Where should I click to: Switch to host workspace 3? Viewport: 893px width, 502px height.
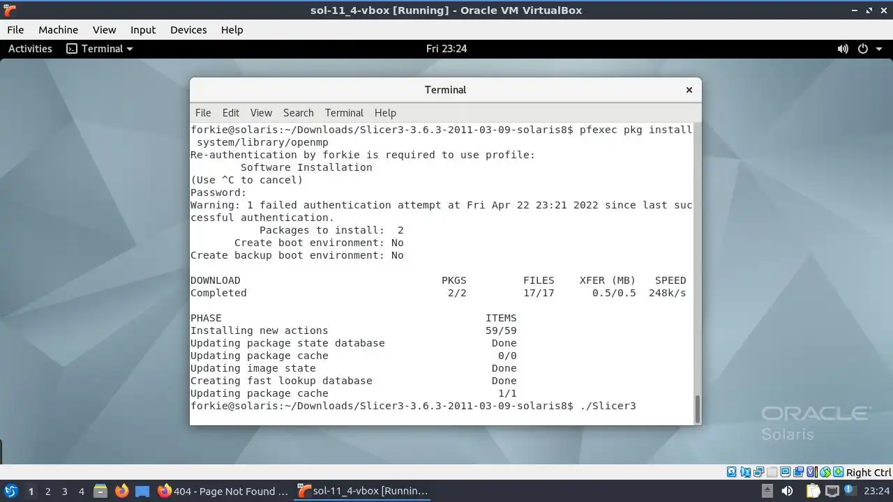(x=64, y=491)
